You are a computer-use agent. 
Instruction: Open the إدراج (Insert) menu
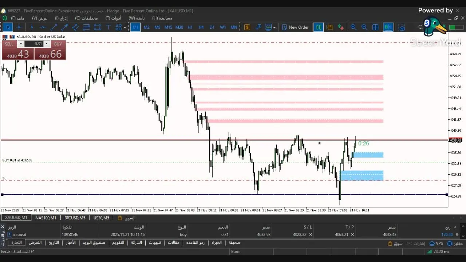click(61, 18)
